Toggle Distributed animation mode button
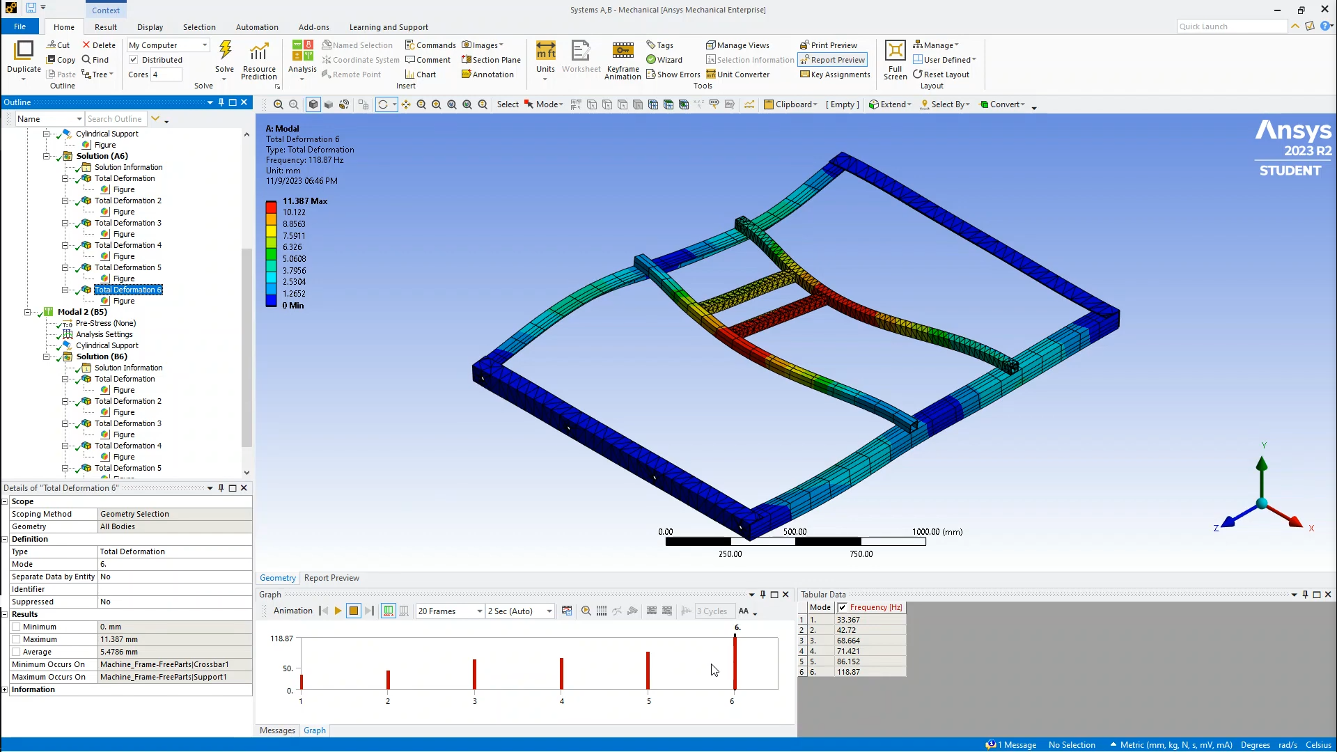1337x752 pixels. [x=389, y=611]
